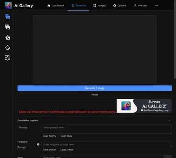176x158 pixels.
Task: Show the negative prompt info tooltip icon
Action: click(x=38, y=144)
